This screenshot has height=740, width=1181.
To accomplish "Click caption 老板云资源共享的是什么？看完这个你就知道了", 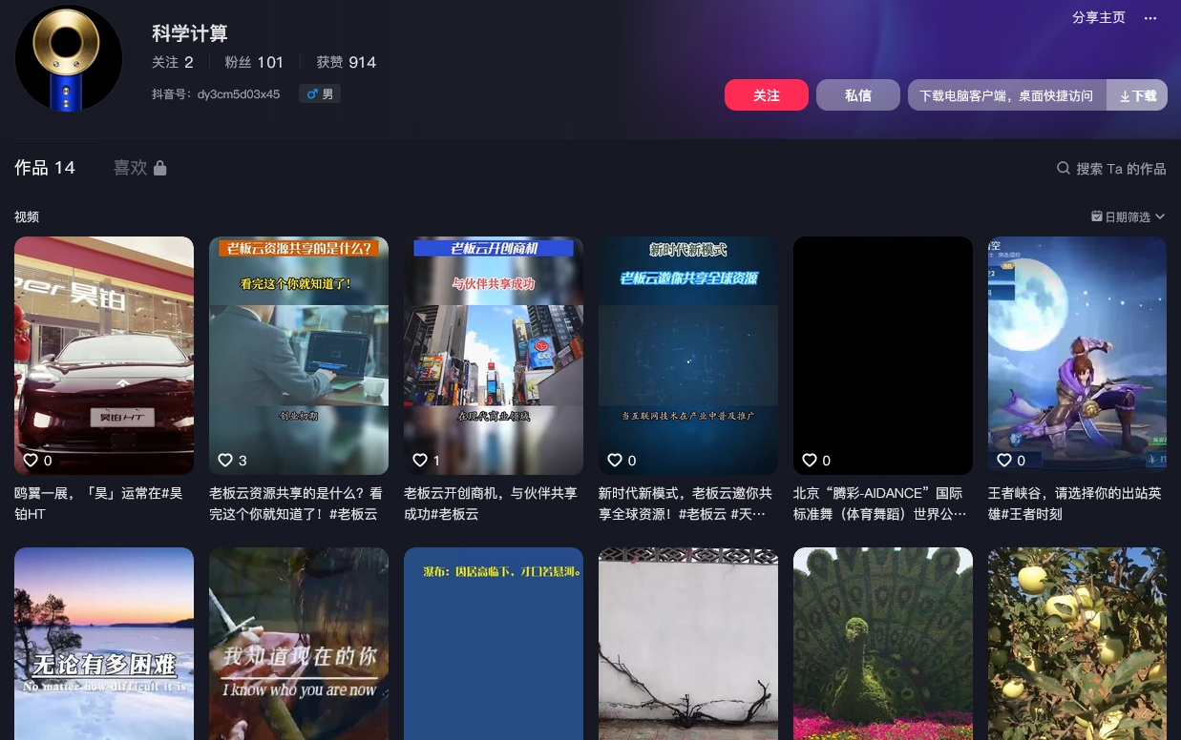I will (296, 504).
